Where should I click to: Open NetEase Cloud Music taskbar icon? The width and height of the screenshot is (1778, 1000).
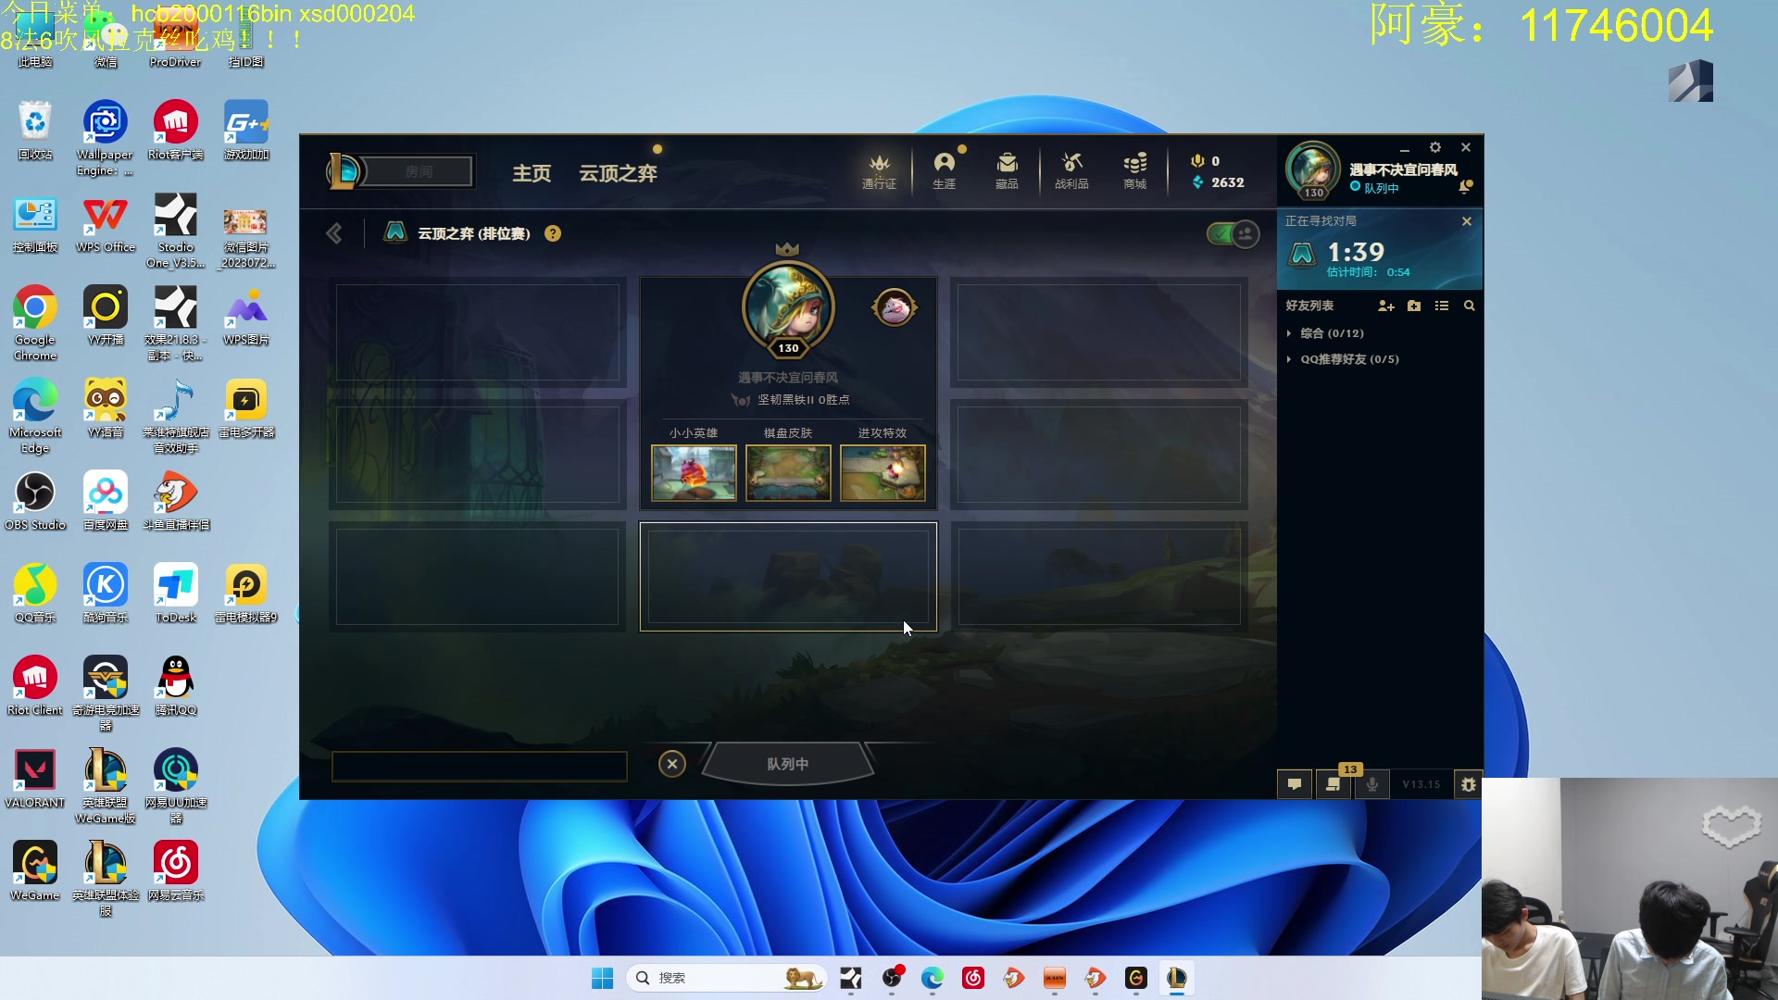[973, 978]
